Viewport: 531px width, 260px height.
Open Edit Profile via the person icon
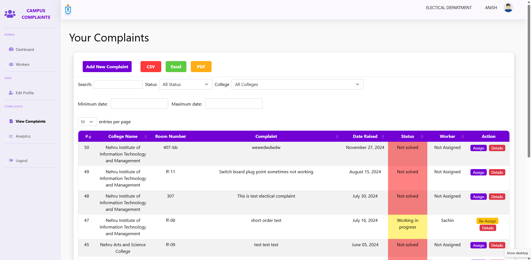[x=11, y=93]
